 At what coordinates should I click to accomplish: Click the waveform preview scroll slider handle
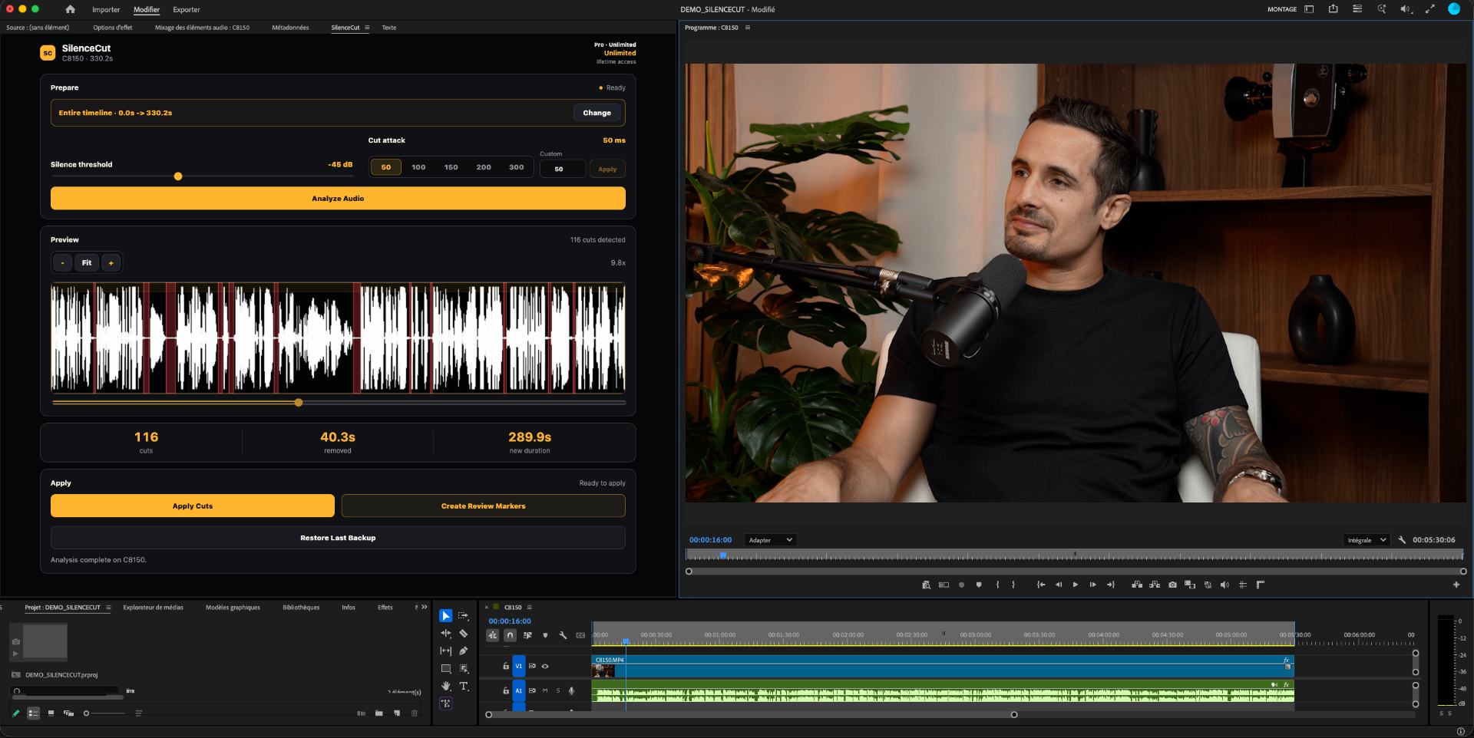click(299, 402)
